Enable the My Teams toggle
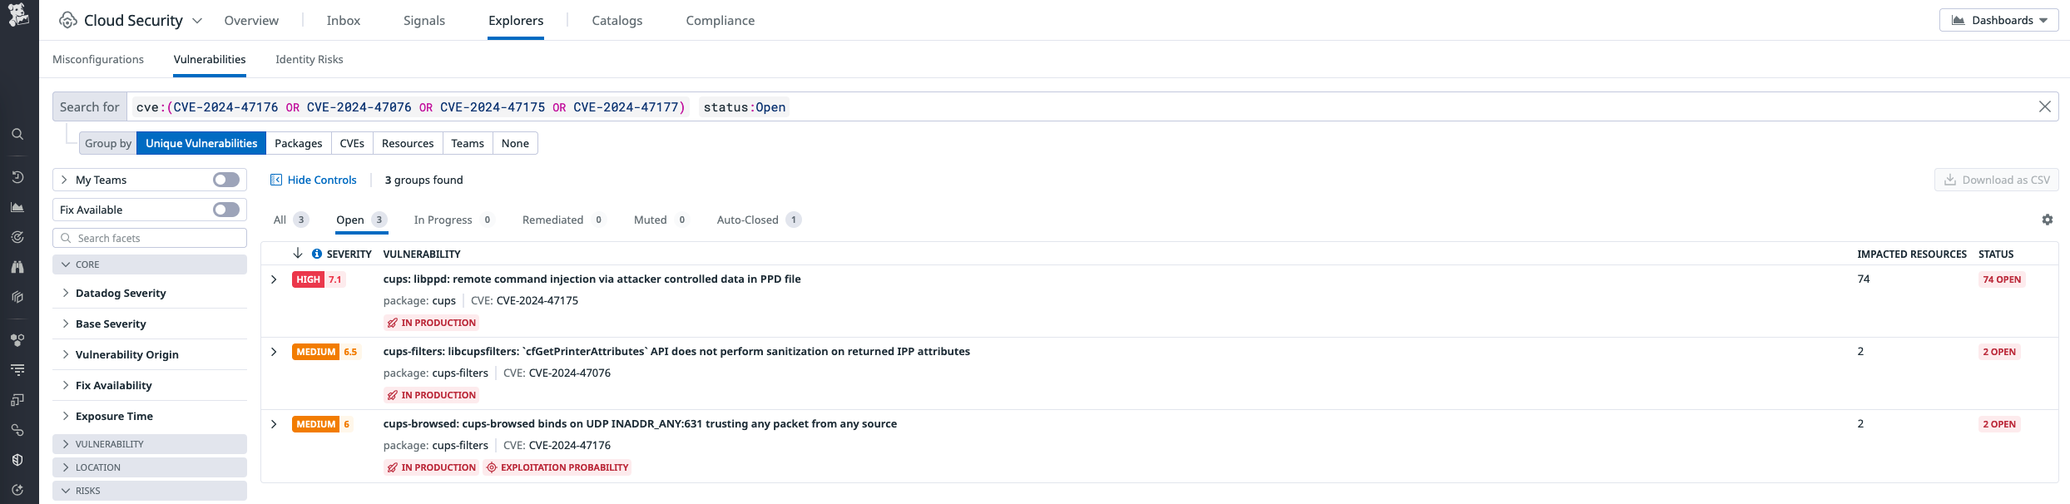This screenshot has height=504, width=2070. 225,180
